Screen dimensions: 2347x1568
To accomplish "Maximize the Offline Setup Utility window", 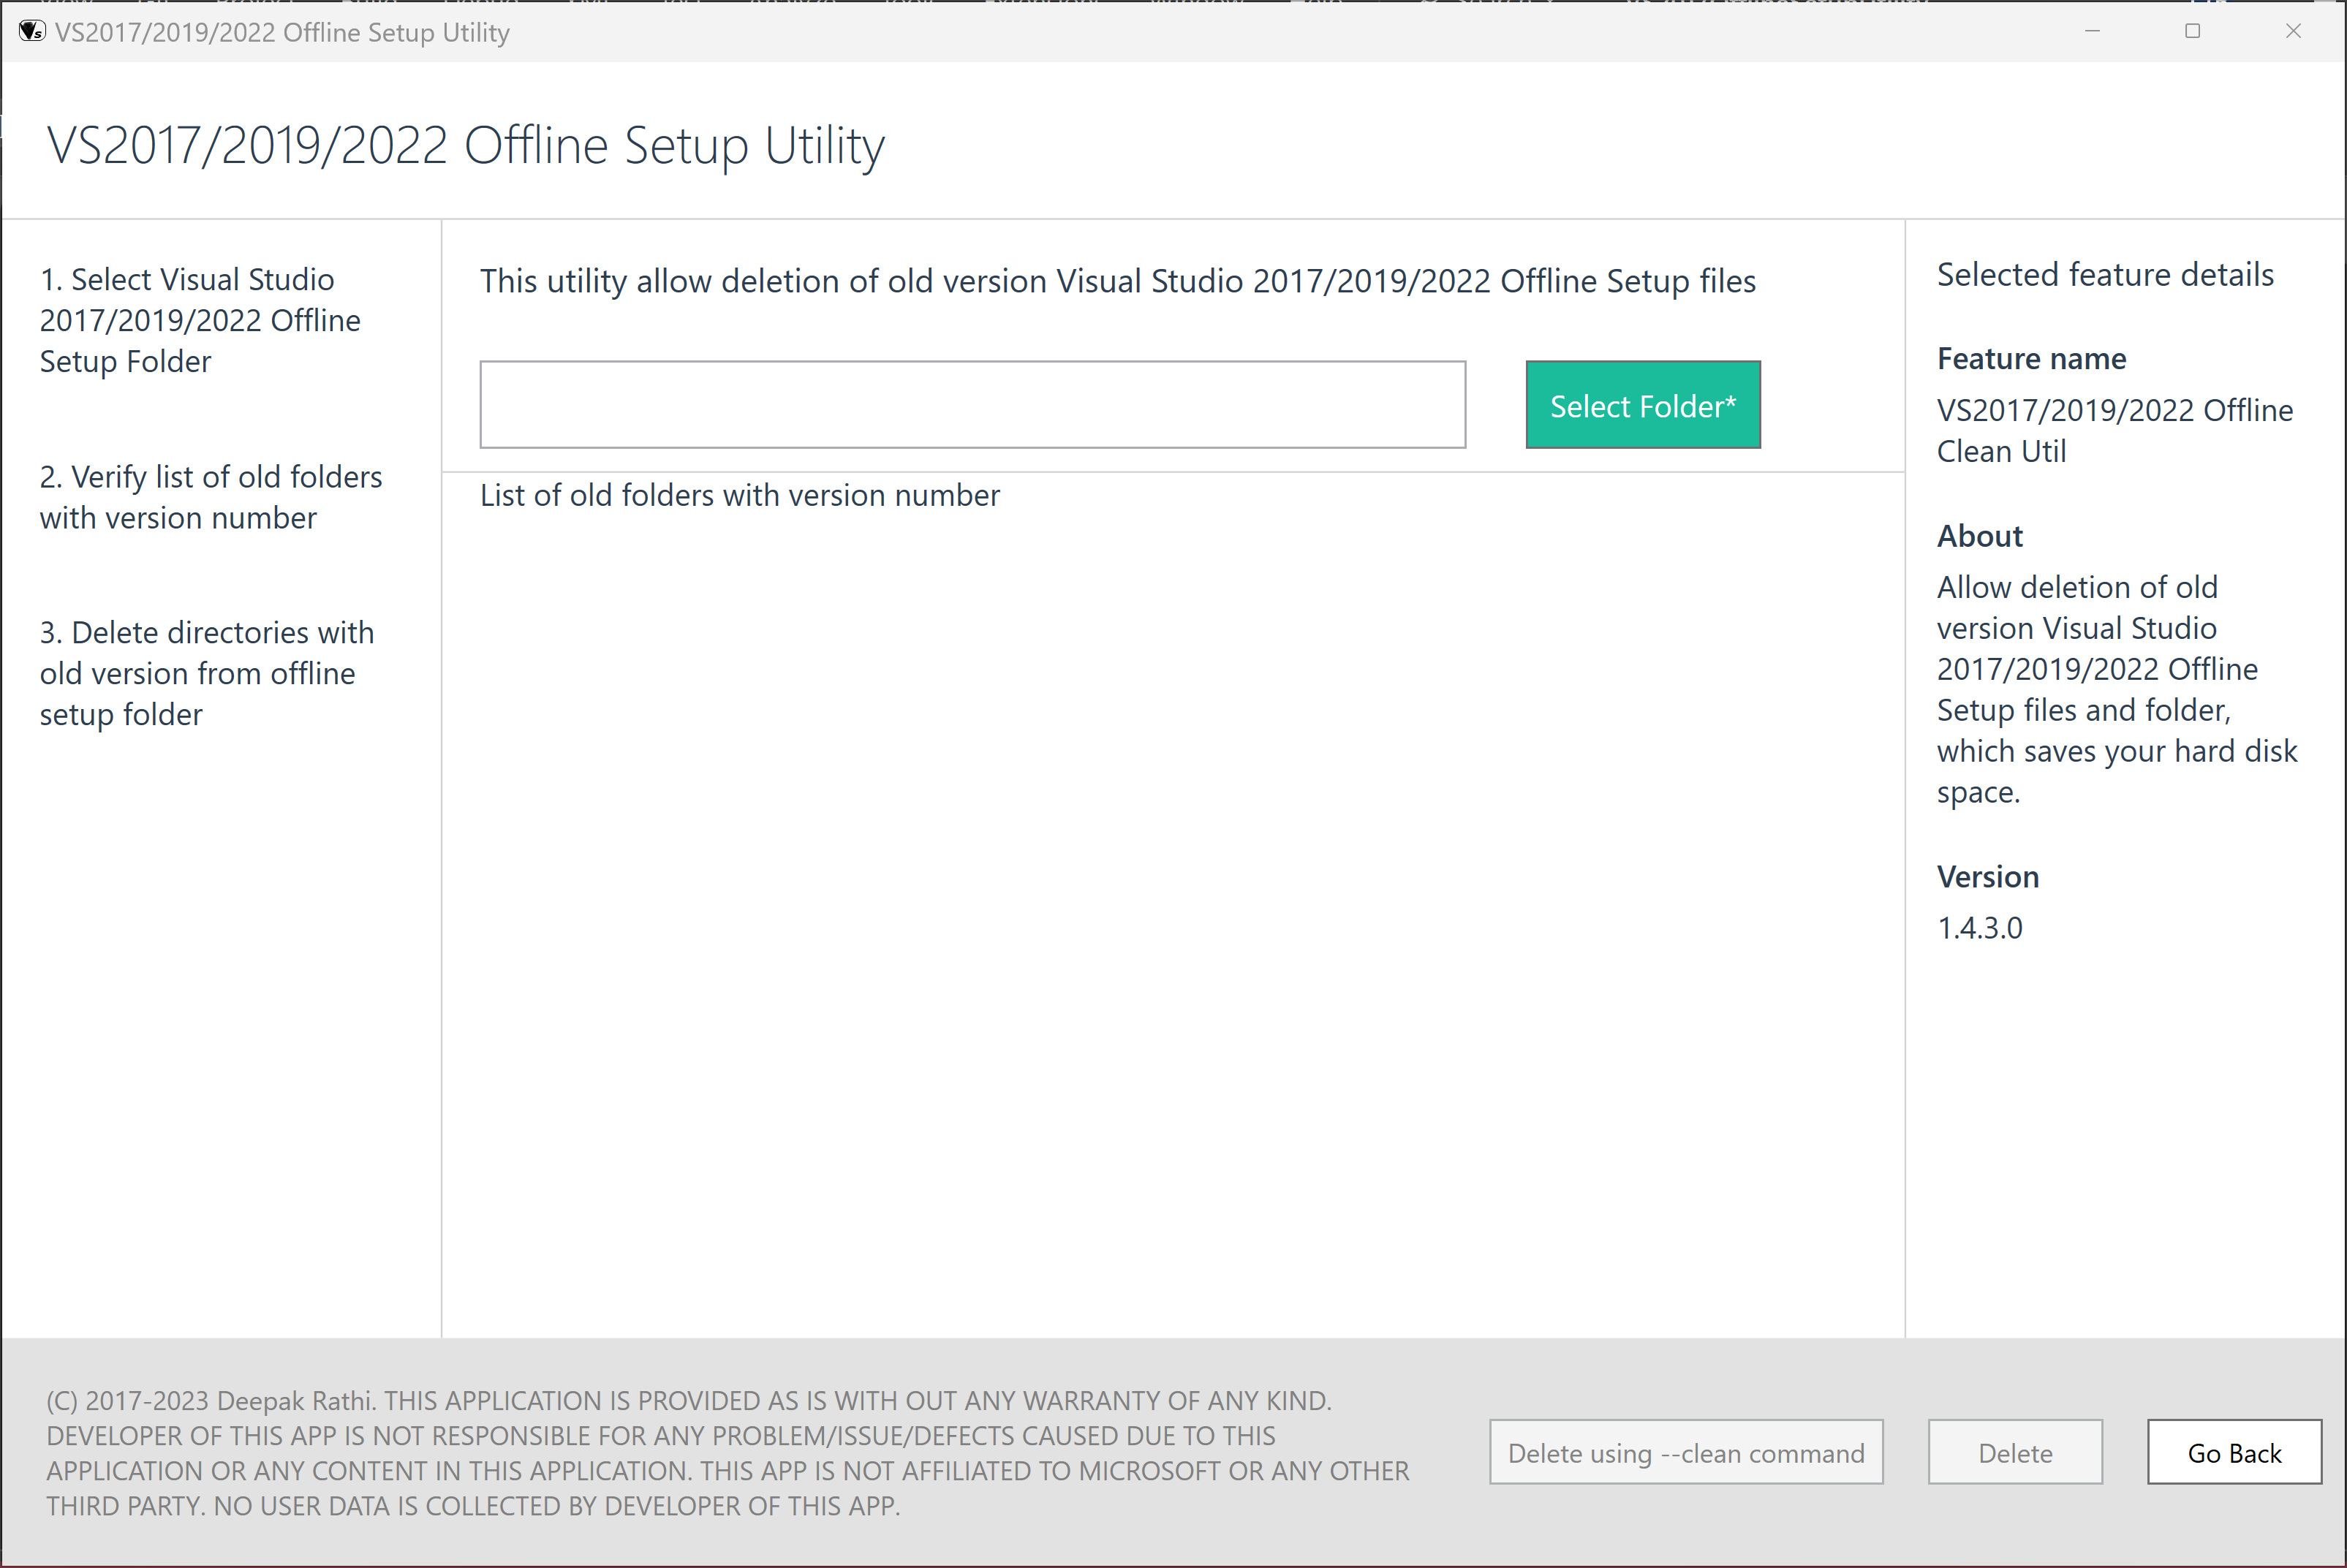I will click(2192, 31).
